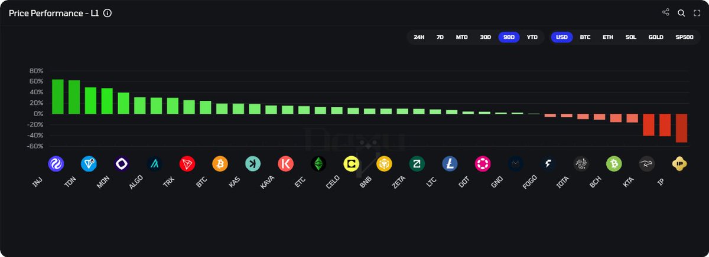Switch timeframe to 7D

pyautogui.click(x=440, y=37)
